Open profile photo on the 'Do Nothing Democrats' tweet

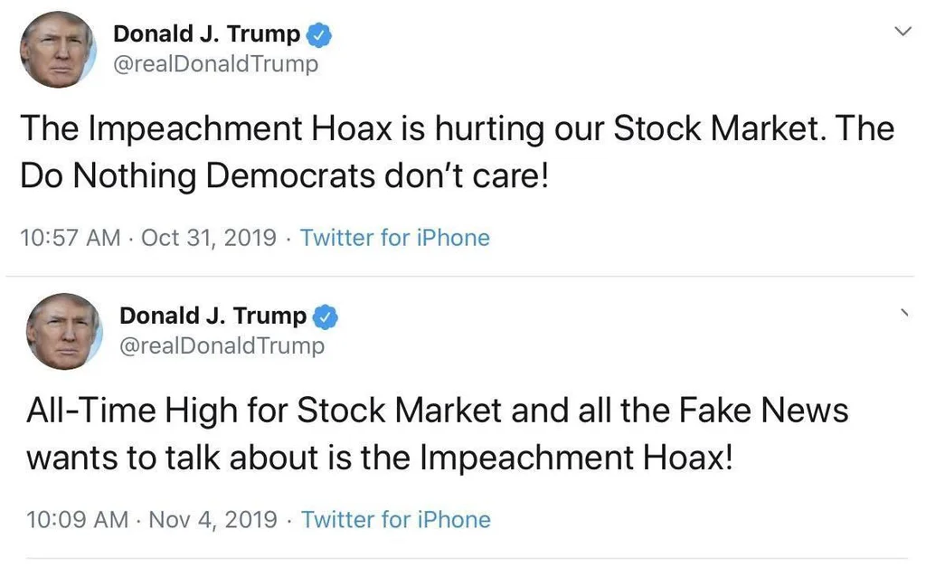pyautogui.click(x=58, y=50)
